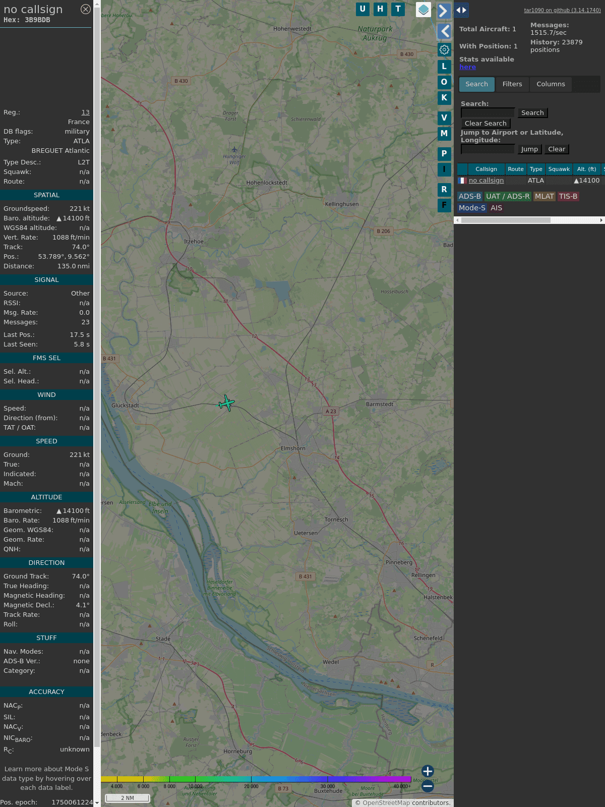
Task: Toggle the M button on map
Action: (x=444, y=134)
